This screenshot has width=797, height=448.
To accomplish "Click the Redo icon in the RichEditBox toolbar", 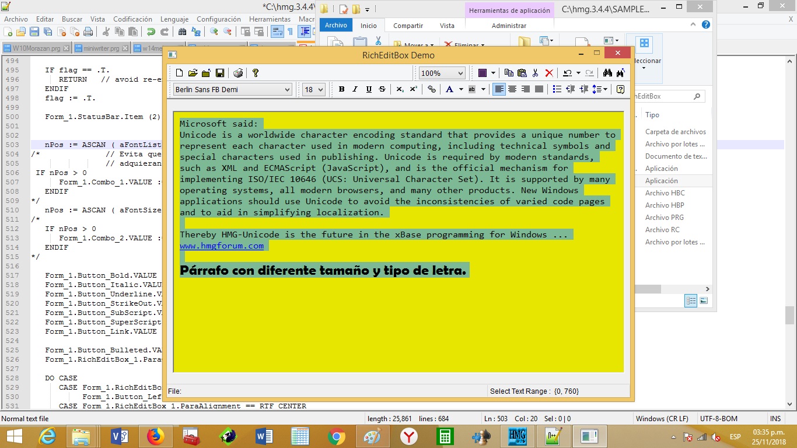I will pos(589,73).
